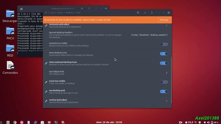Open dconf editor icon in taskbar

[63, 122]
